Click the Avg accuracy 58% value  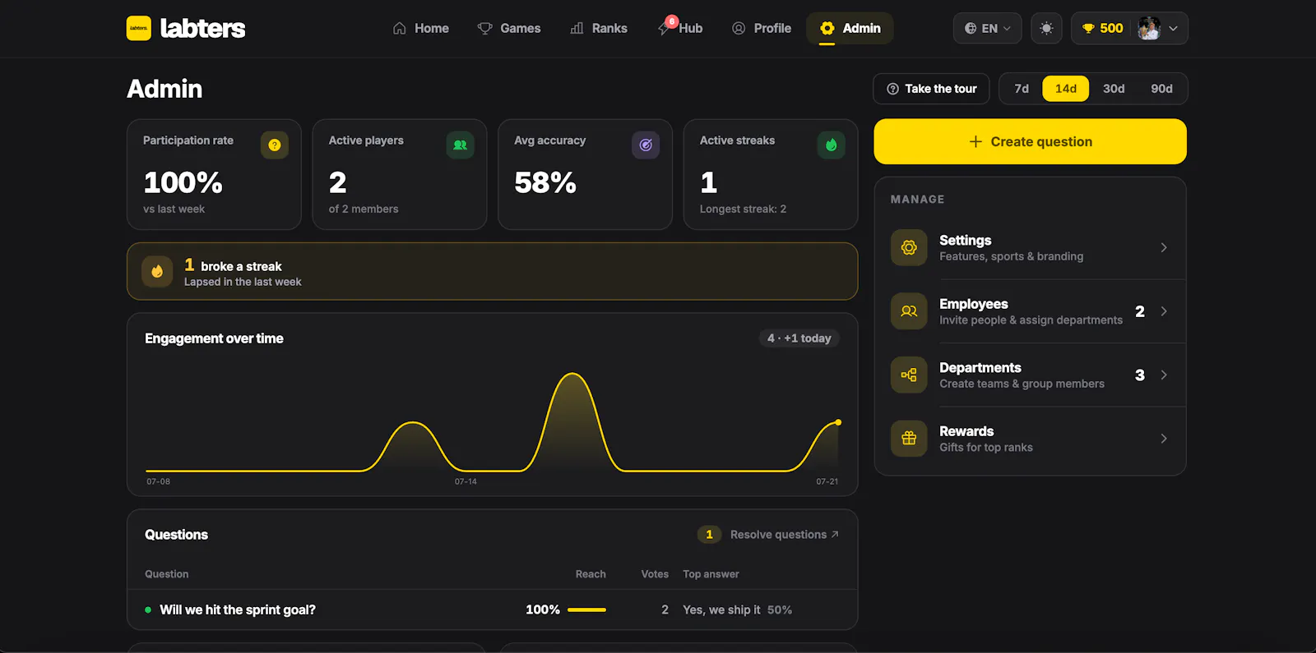click(545, 182)
